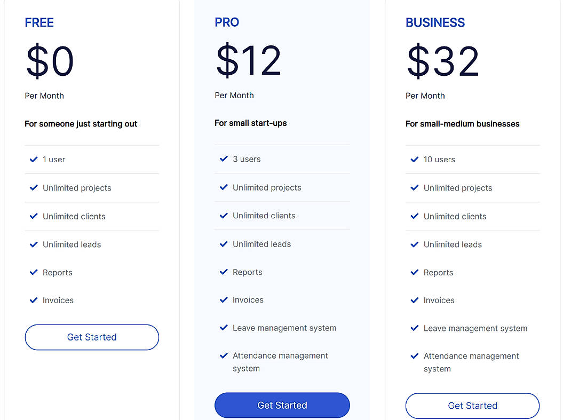Select the PRO plan title
This screenshot has height=420, width=571.
(226, 22)
